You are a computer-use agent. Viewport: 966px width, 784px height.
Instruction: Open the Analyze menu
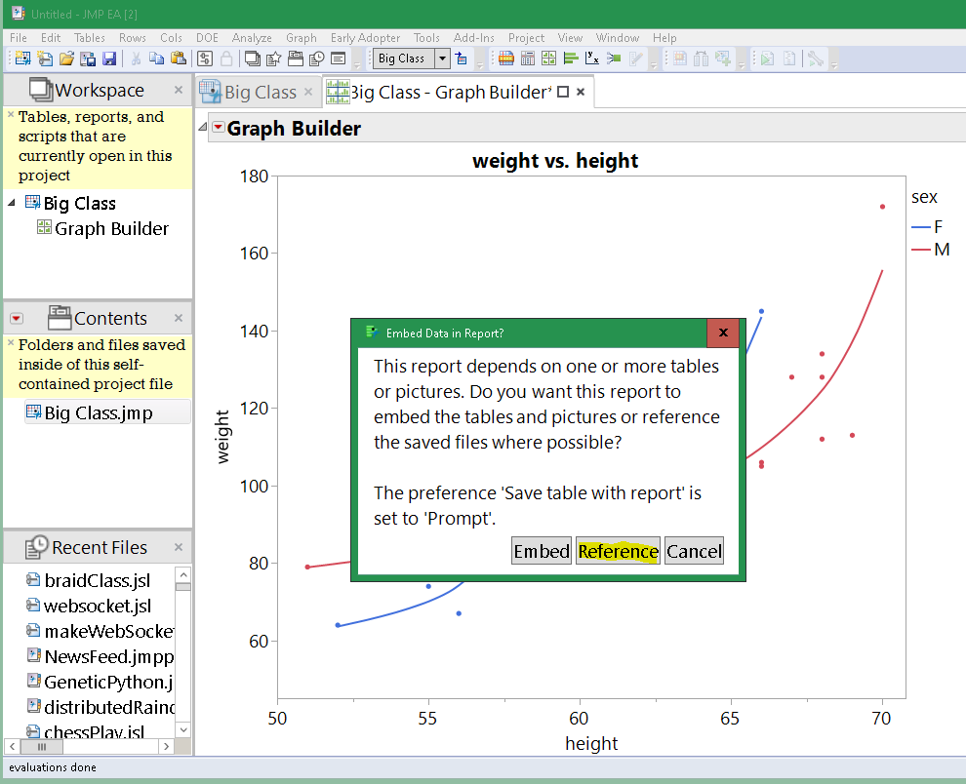pyautogui.click(x=252, y=38)
